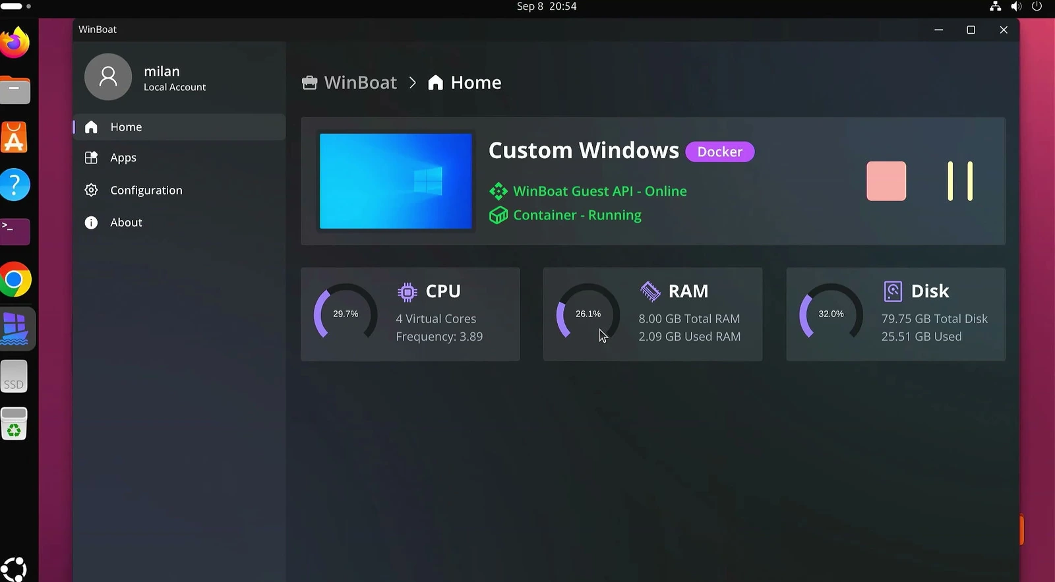Open the clock showing Sep 8 20:54
This screenshot has height=582, width=1055.
[547, 7]
